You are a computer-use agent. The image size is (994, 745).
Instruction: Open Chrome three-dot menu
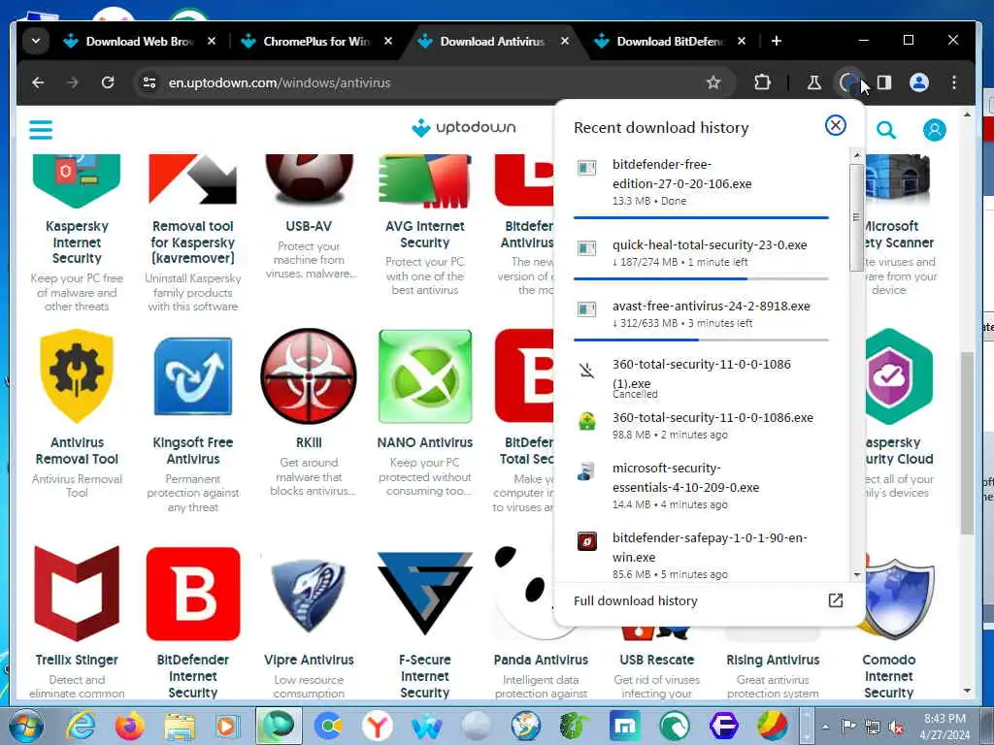coord(953,83)
